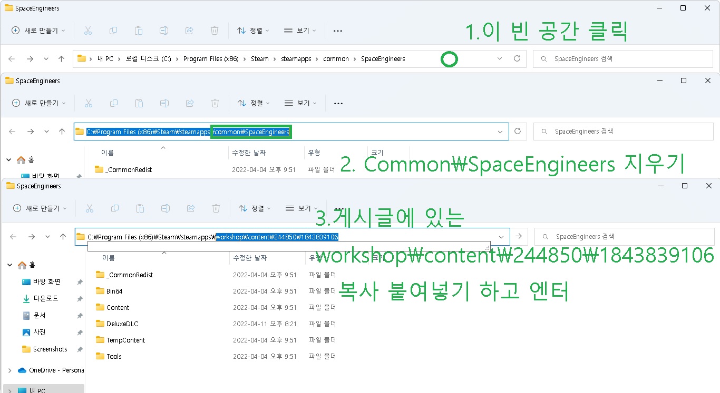This screenshot has height=393, width=720.
Task: Click Rename icon in middle Explorer window
Action: 164,103
